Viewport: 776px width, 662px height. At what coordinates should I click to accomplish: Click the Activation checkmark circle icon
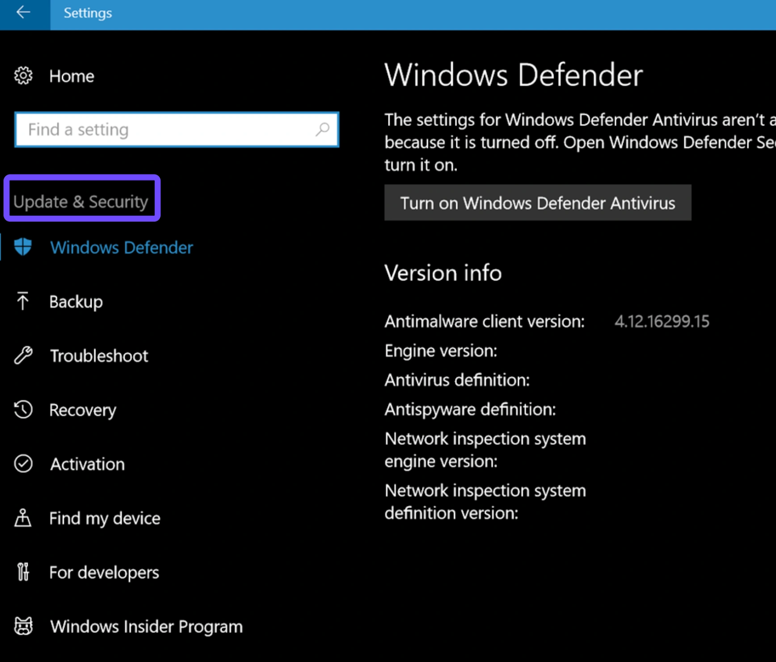coord(23,464)
